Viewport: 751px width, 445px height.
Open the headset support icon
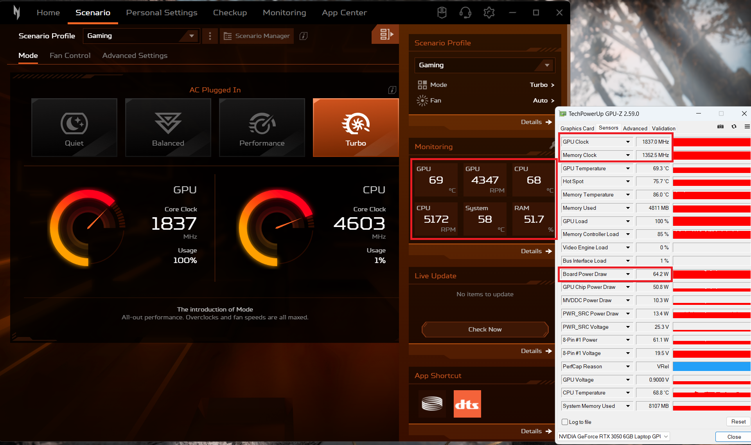465,13
